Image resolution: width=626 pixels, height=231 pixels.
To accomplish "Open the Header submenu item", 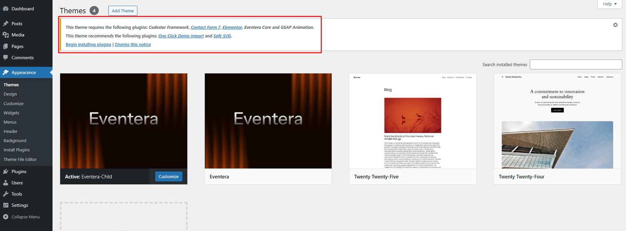I will [11, 132].
